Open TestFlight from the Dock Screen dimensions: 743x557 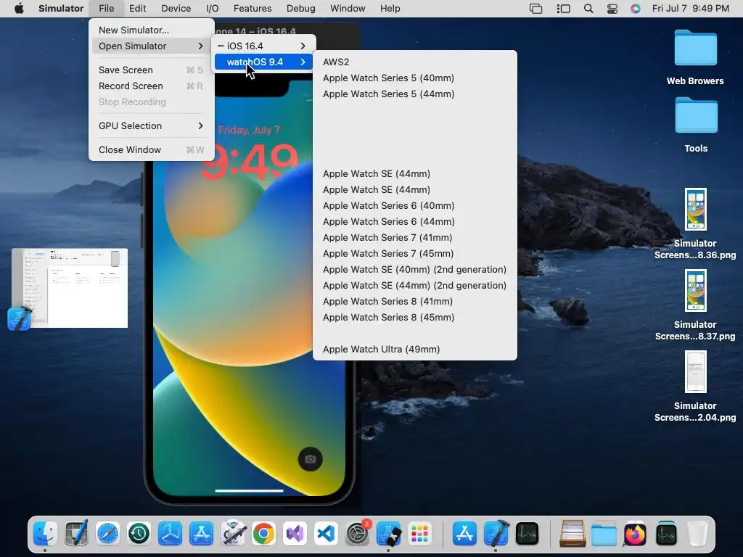pyautogui.click(x=170, y=534)
